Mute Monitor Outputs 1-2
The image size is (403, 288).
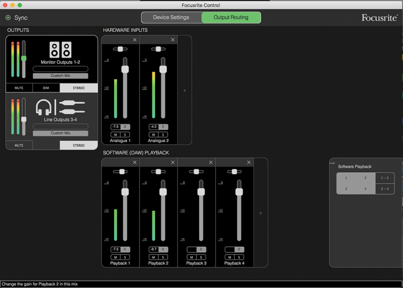click(19, 88)
